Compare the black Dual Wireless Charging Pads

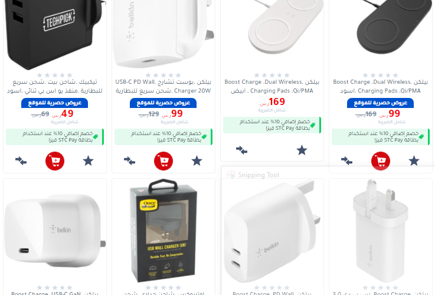(x=347, y=161)
